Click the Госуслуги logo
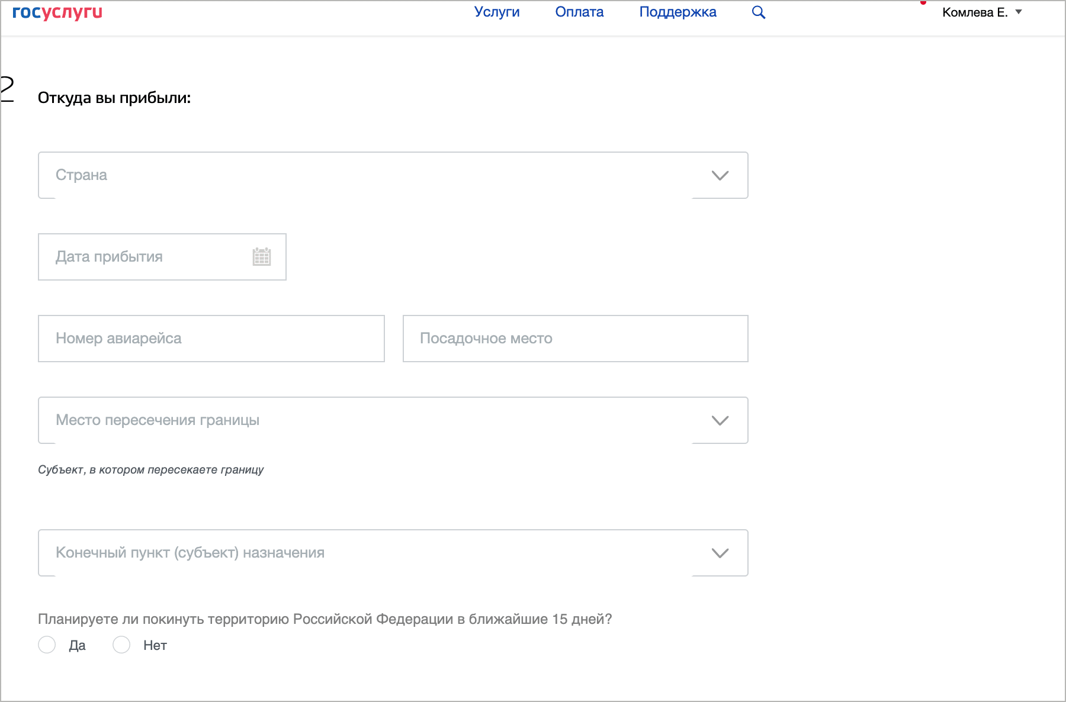The height and width of the screenshot is (702, 1066). pyautogui.click(x=57, y=12)
